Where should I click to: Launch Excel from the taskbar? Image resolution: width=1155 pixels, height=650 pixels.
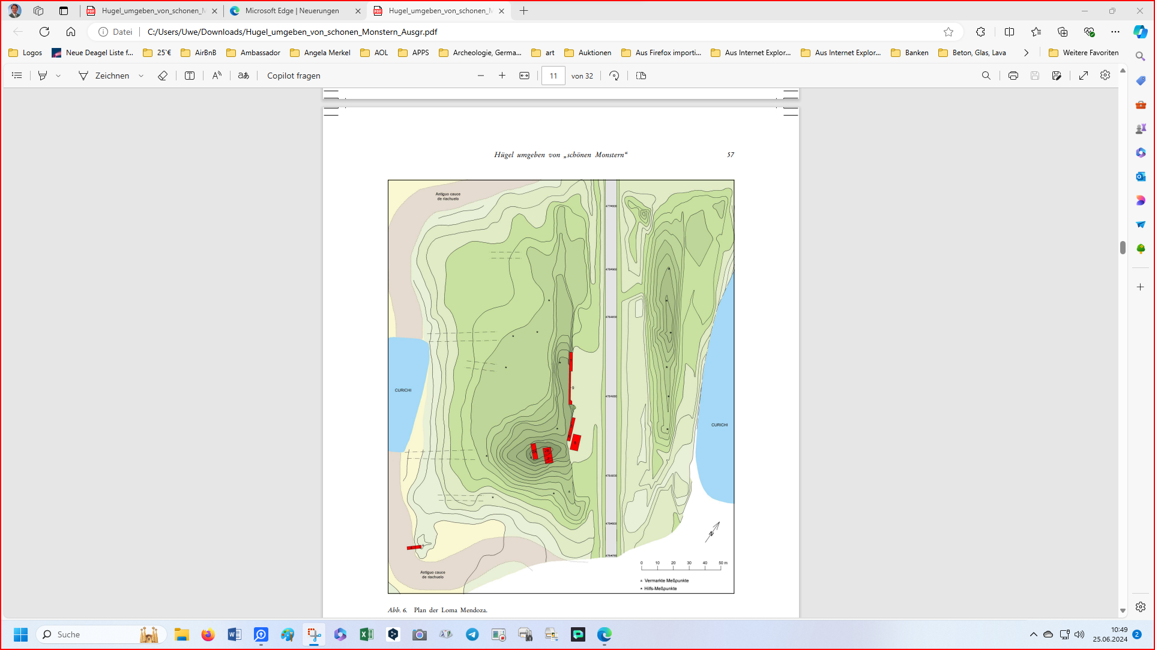pos(366,634)
